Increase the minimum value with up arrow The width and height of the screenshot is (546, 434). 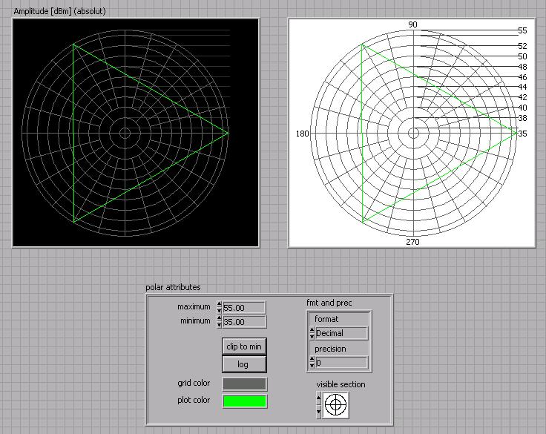[219, 319]
